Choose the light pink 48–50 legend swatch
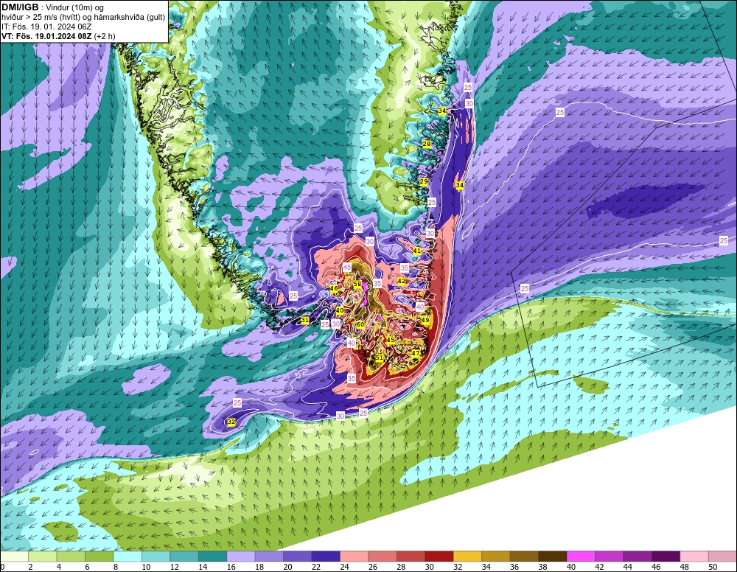Image resolution: width=737 pixels, height=572 pixels. click(x=694, y=557)
